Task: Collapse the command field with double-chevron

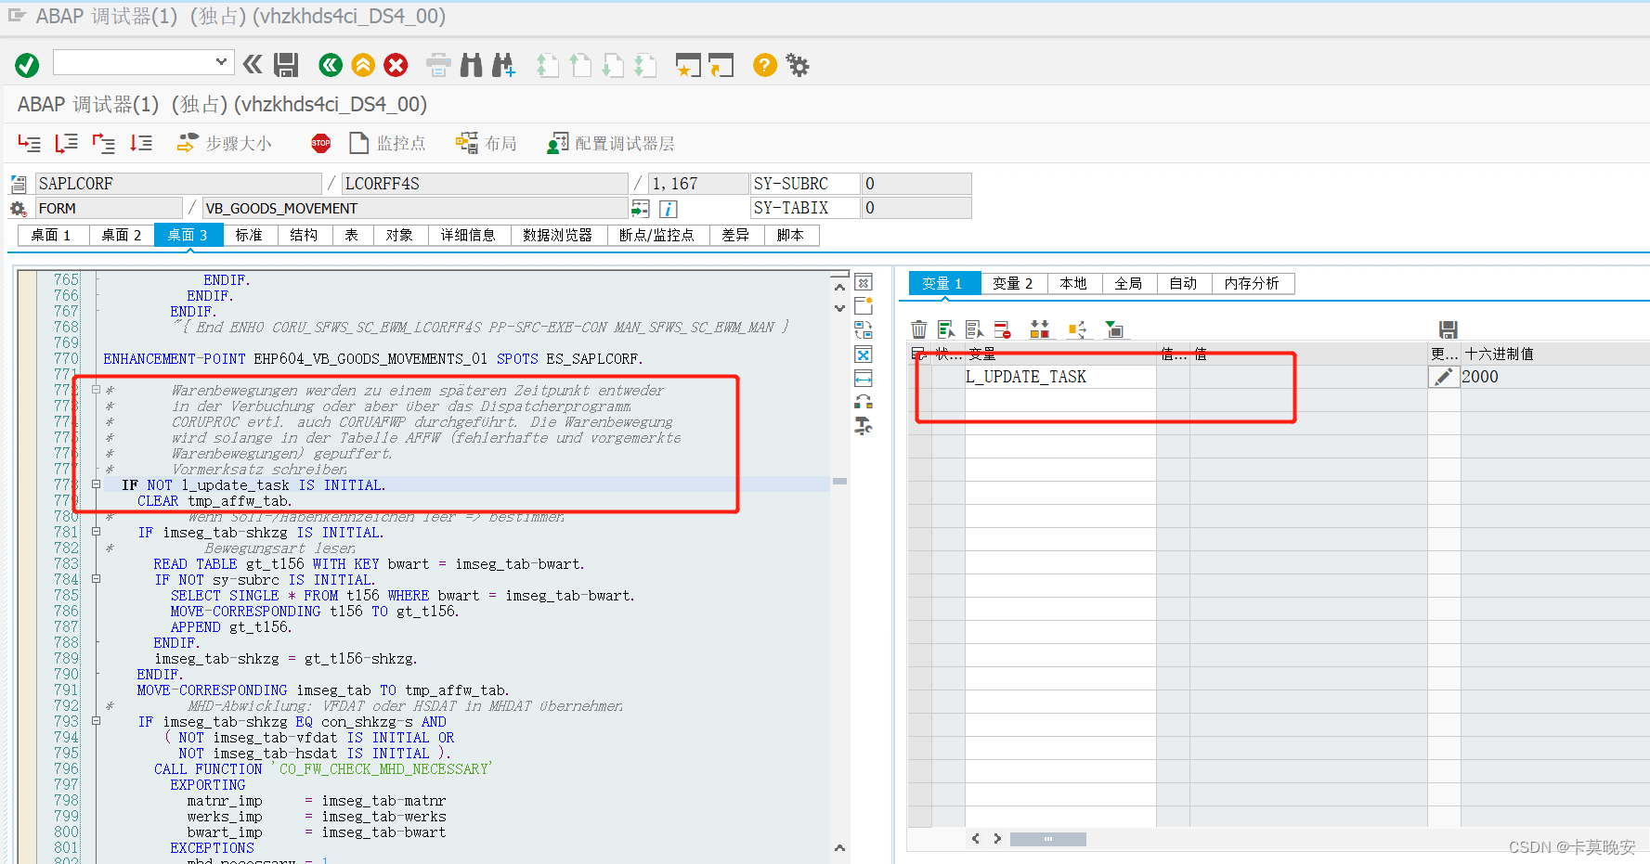Action: [253, 64]
